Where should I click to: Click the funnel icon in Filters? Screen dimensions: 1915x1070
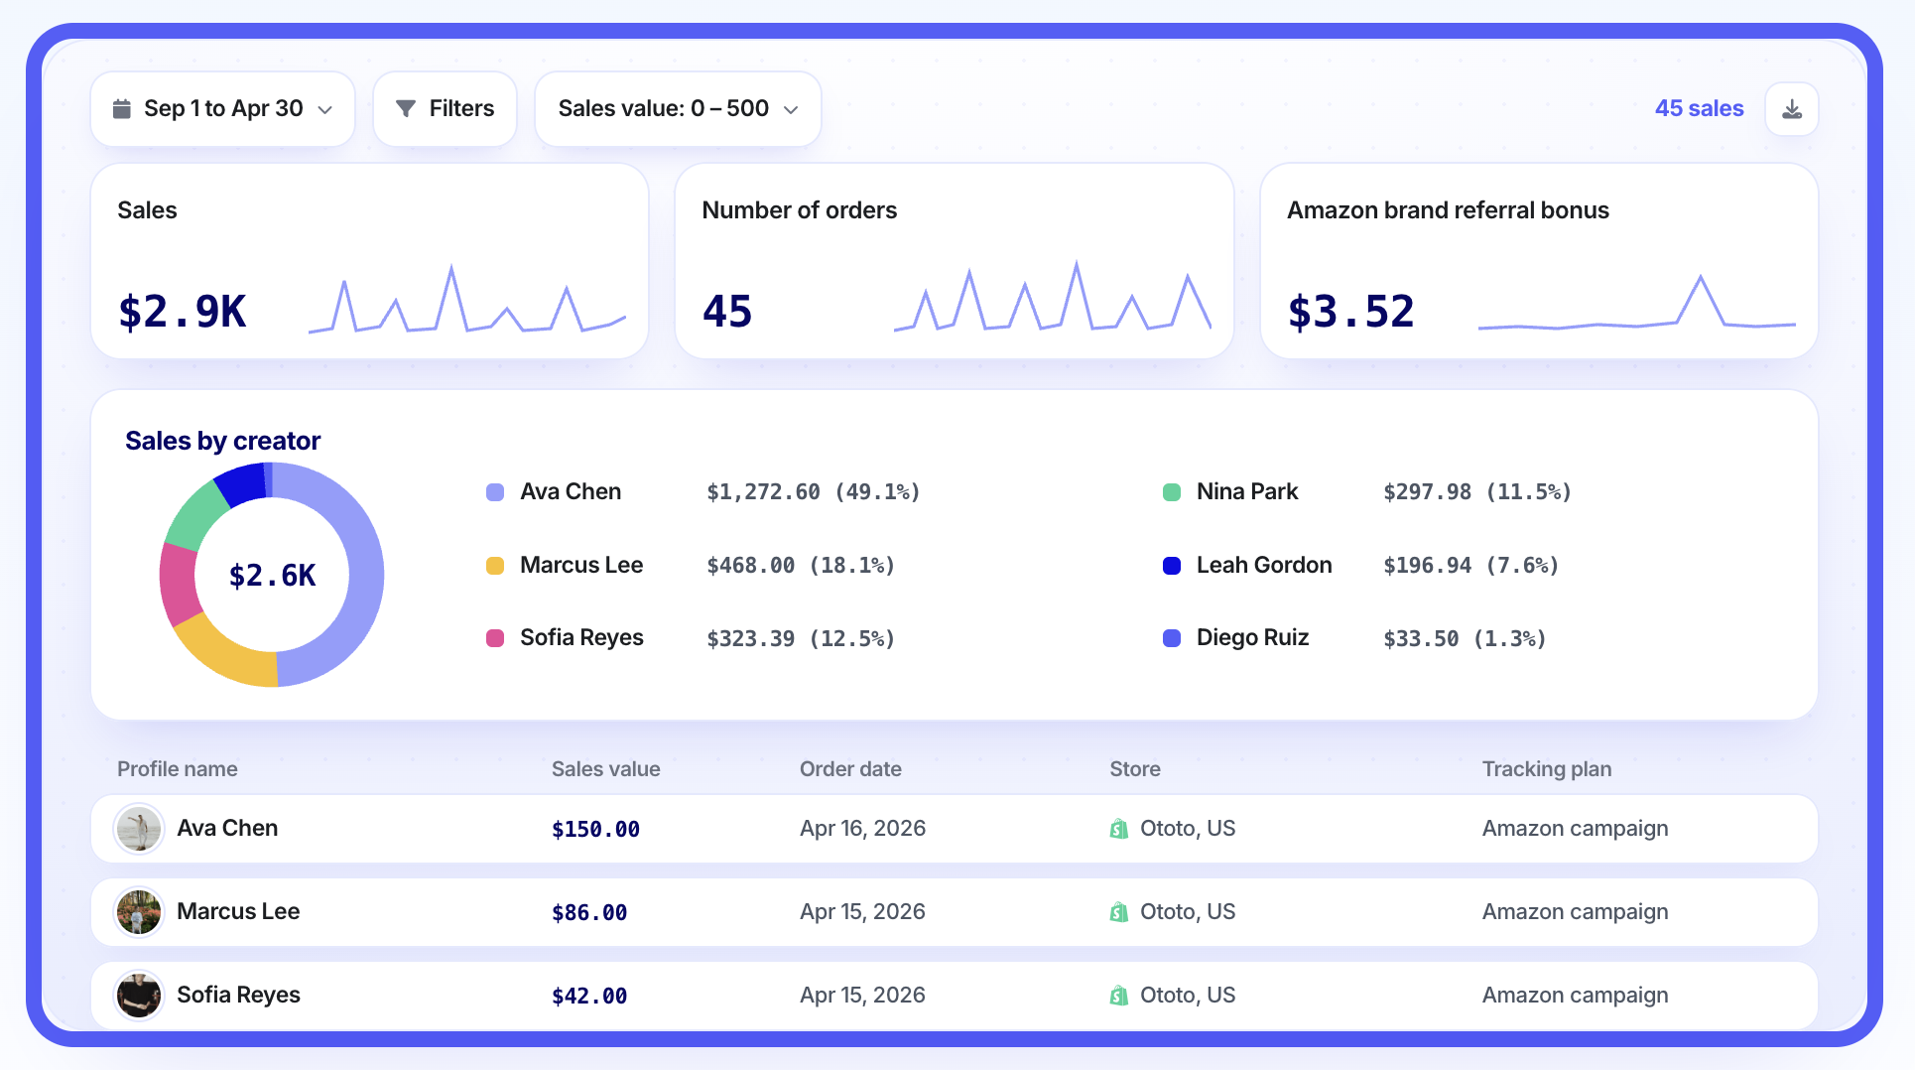[406, 109]
